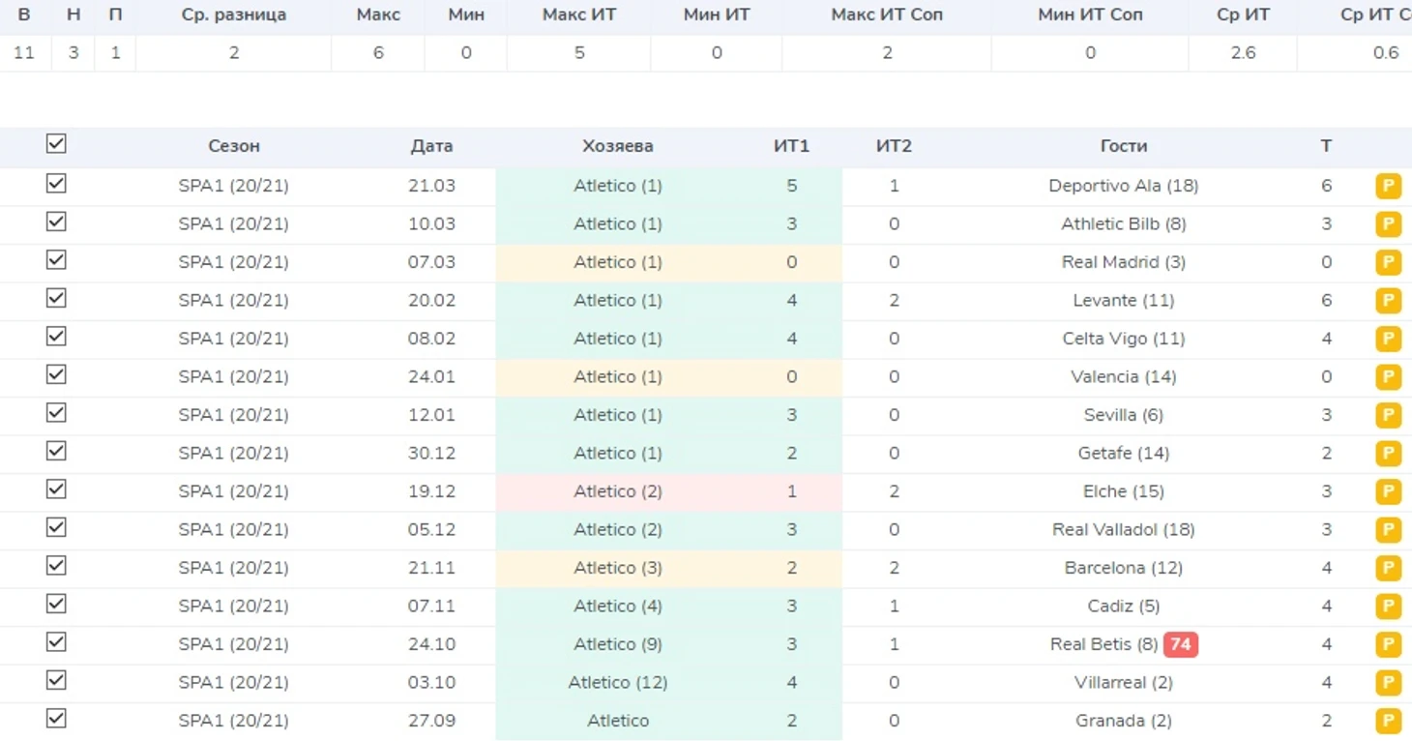Viewport: 1412px width, 741px height.
Task: Click opponent Valencia (14)
Action: click(x=1124, y=377)
